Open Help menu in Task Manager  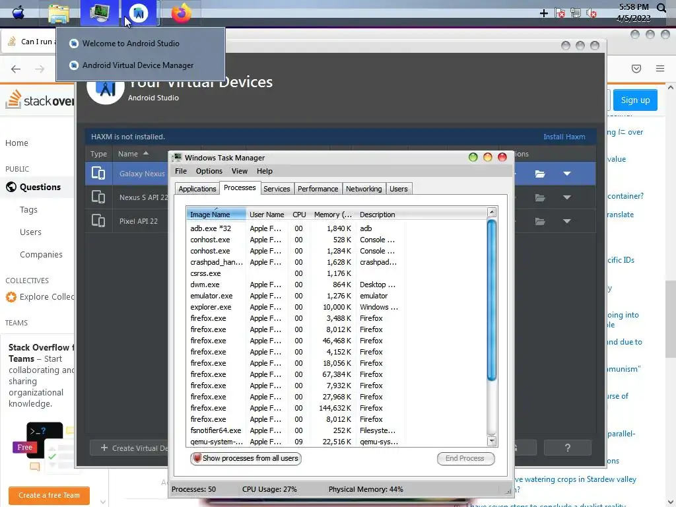point(264,171)
